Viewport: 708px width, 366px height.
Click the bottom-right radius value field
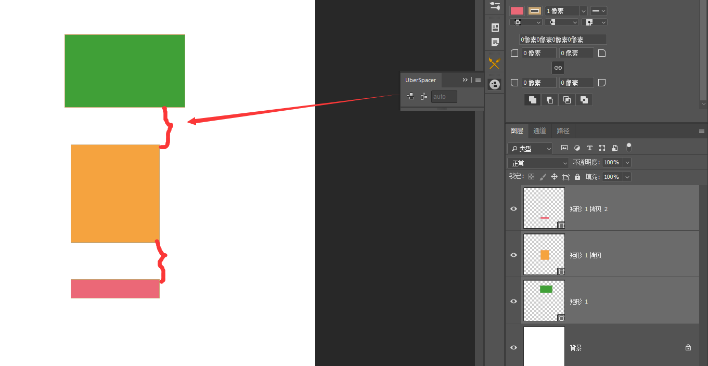coord(576,83)
